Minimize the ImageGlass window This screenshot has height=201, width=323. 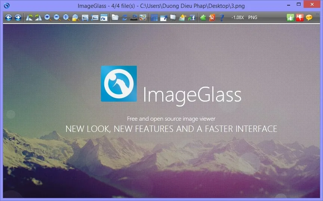[x=289, y=5]
